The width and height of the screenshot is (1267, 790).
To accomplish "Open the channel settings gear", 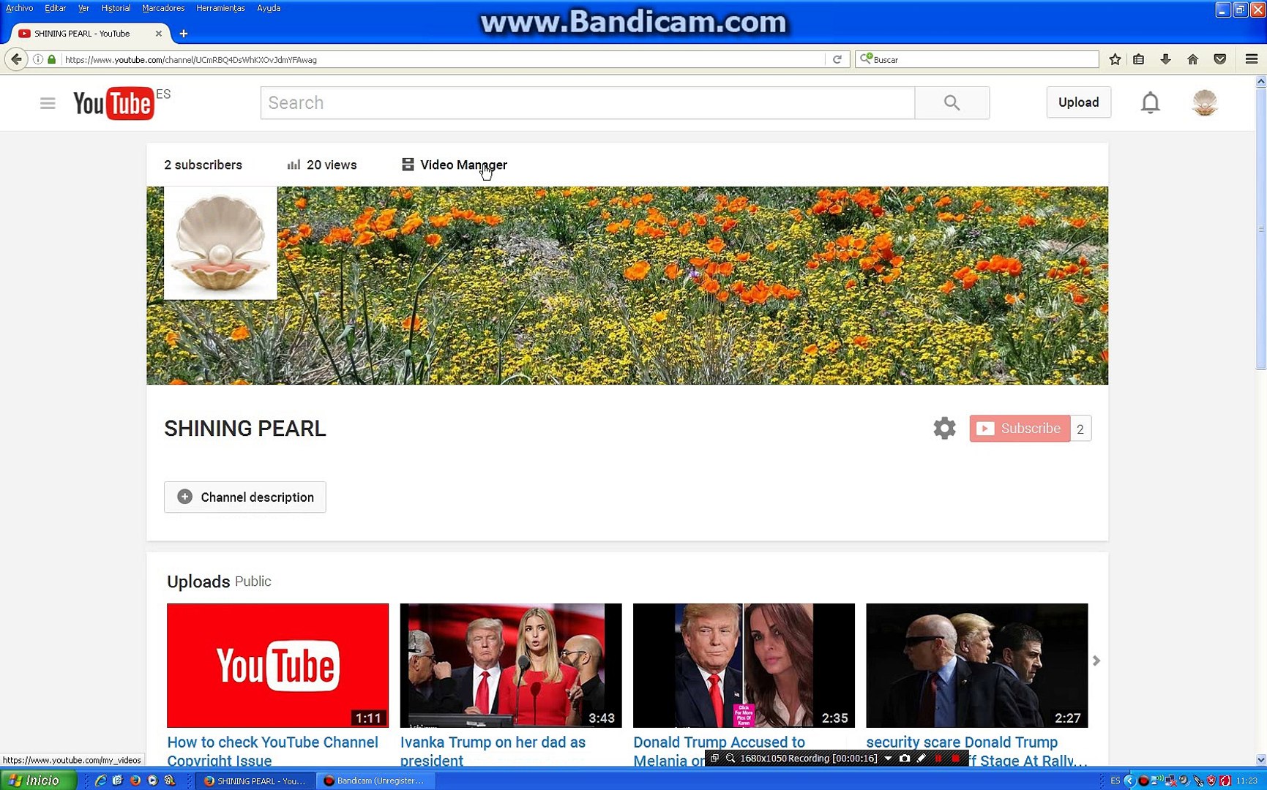I will (944, 428).
